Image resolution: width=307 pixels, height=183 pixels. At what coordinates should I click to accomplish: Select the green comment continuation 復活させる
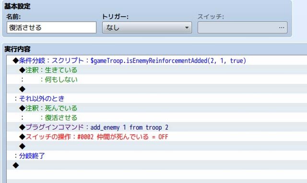tap(157, 117)
